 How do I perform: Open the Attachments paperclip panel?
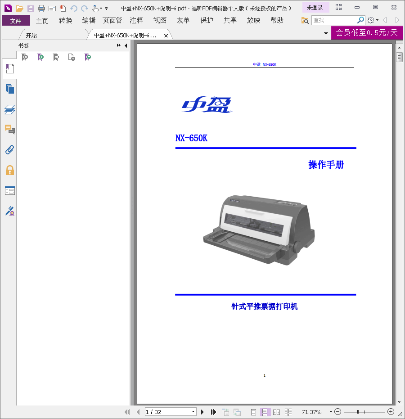point(9,149)
